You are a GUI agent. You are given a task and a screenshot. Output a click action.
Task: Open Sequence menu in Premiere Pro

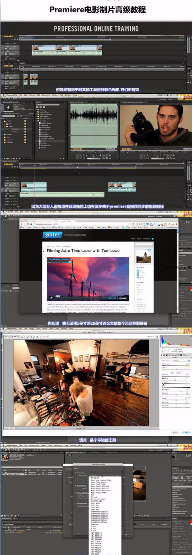(x=46, y=95)
